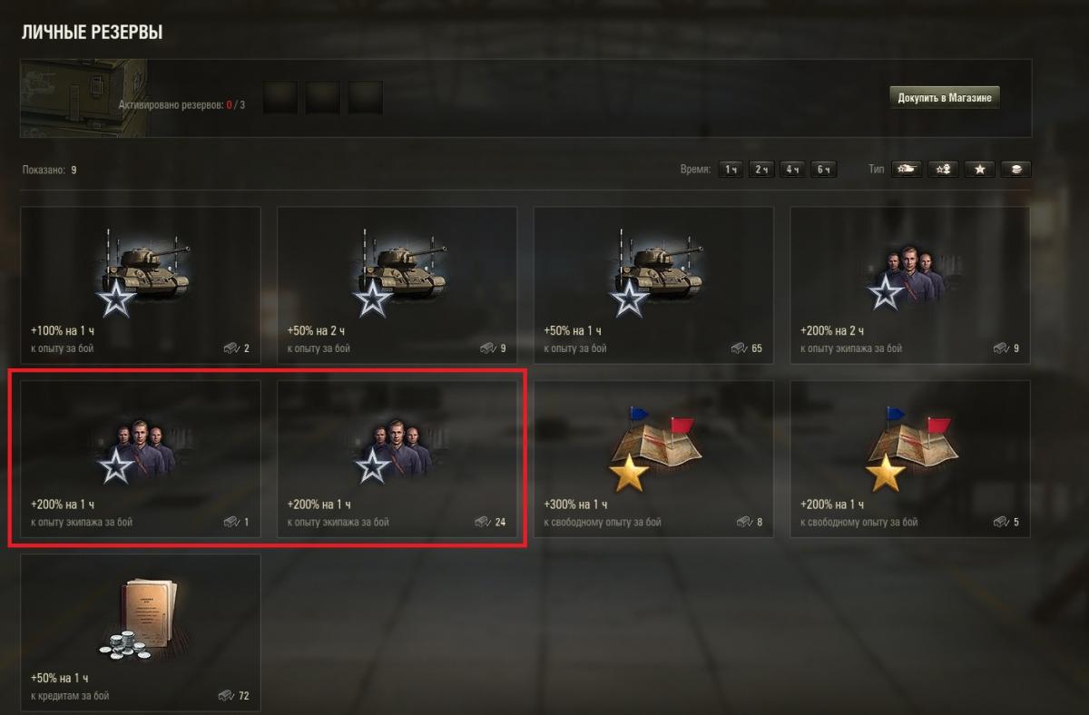Open the +50% credits reserve card
This screenshot has height=715, width=1089.
141,633
